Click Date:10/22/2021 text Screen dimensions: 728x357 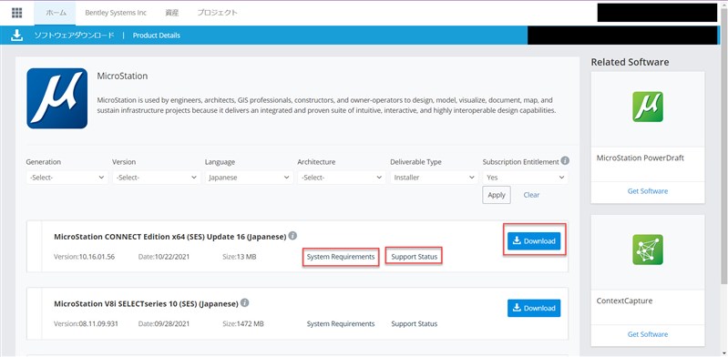tap(164, 257)
